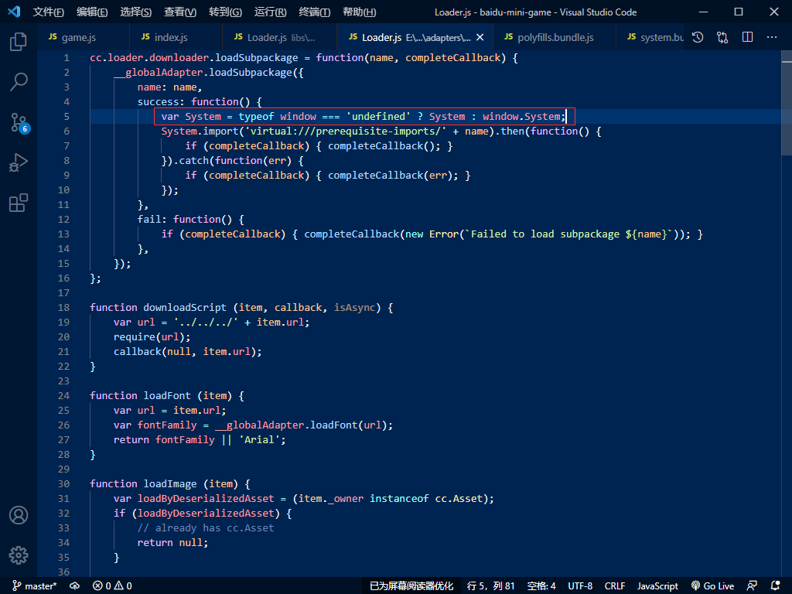Click 'System.import' on line 6
The width and height of the screenshot is (792, 594).
click(200, 131)
